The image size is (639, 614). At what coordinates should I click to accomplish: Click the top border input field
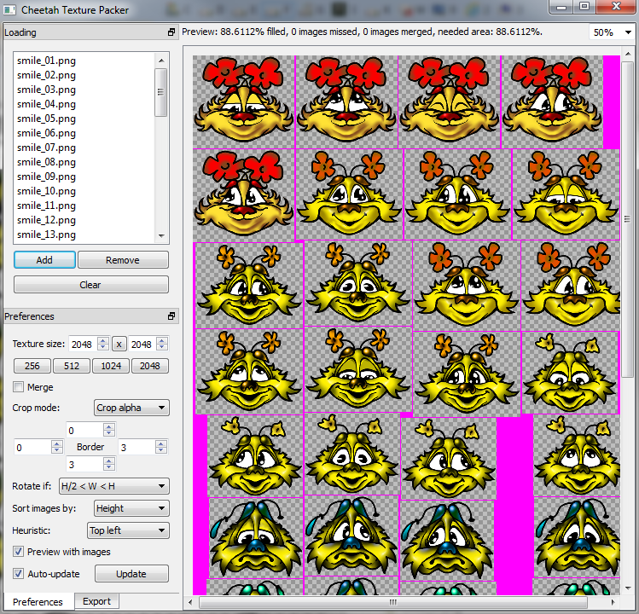pyautogui.click(x=85, y=430)
